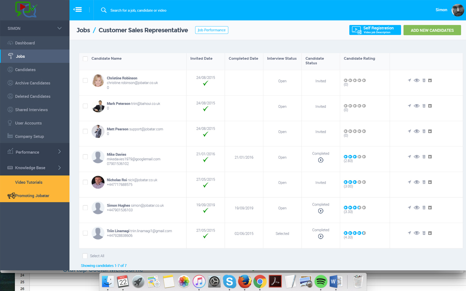
Task: Click the archive icon in Matt Pearson's row
Action: [x=430, y=131]
